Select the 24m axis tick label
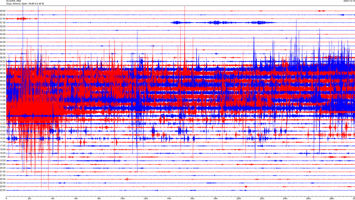 (285, 199)
